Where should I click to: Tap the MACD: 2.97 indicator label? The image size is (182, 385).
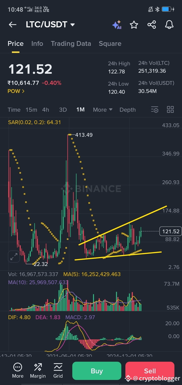coord(80,317)
